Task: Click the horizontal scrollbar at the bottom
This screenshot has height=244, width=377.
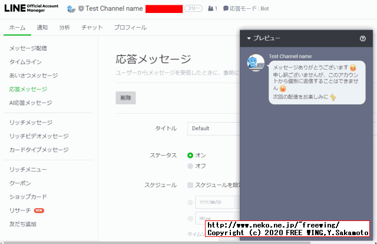Action: (157, 243)
